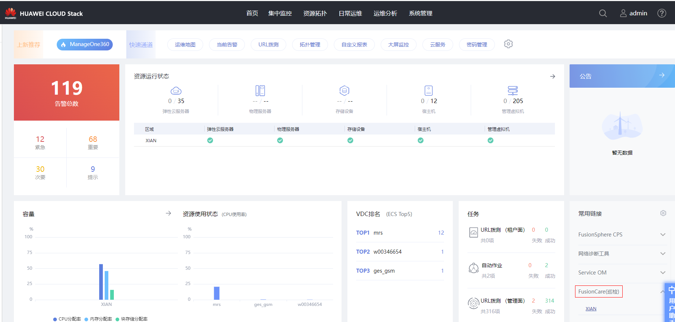The image size is (675, 322).
Task: Click the Huawei logo icon
Action: [x=11, y=13]
